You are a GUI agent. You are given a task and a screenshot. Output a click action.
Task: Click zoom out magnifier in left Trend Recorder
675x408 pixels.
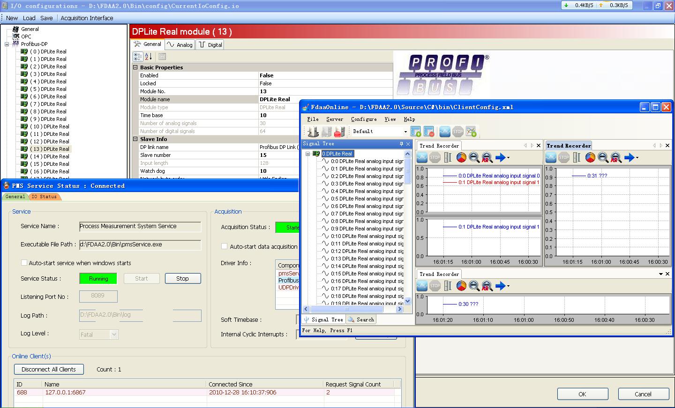474,157
